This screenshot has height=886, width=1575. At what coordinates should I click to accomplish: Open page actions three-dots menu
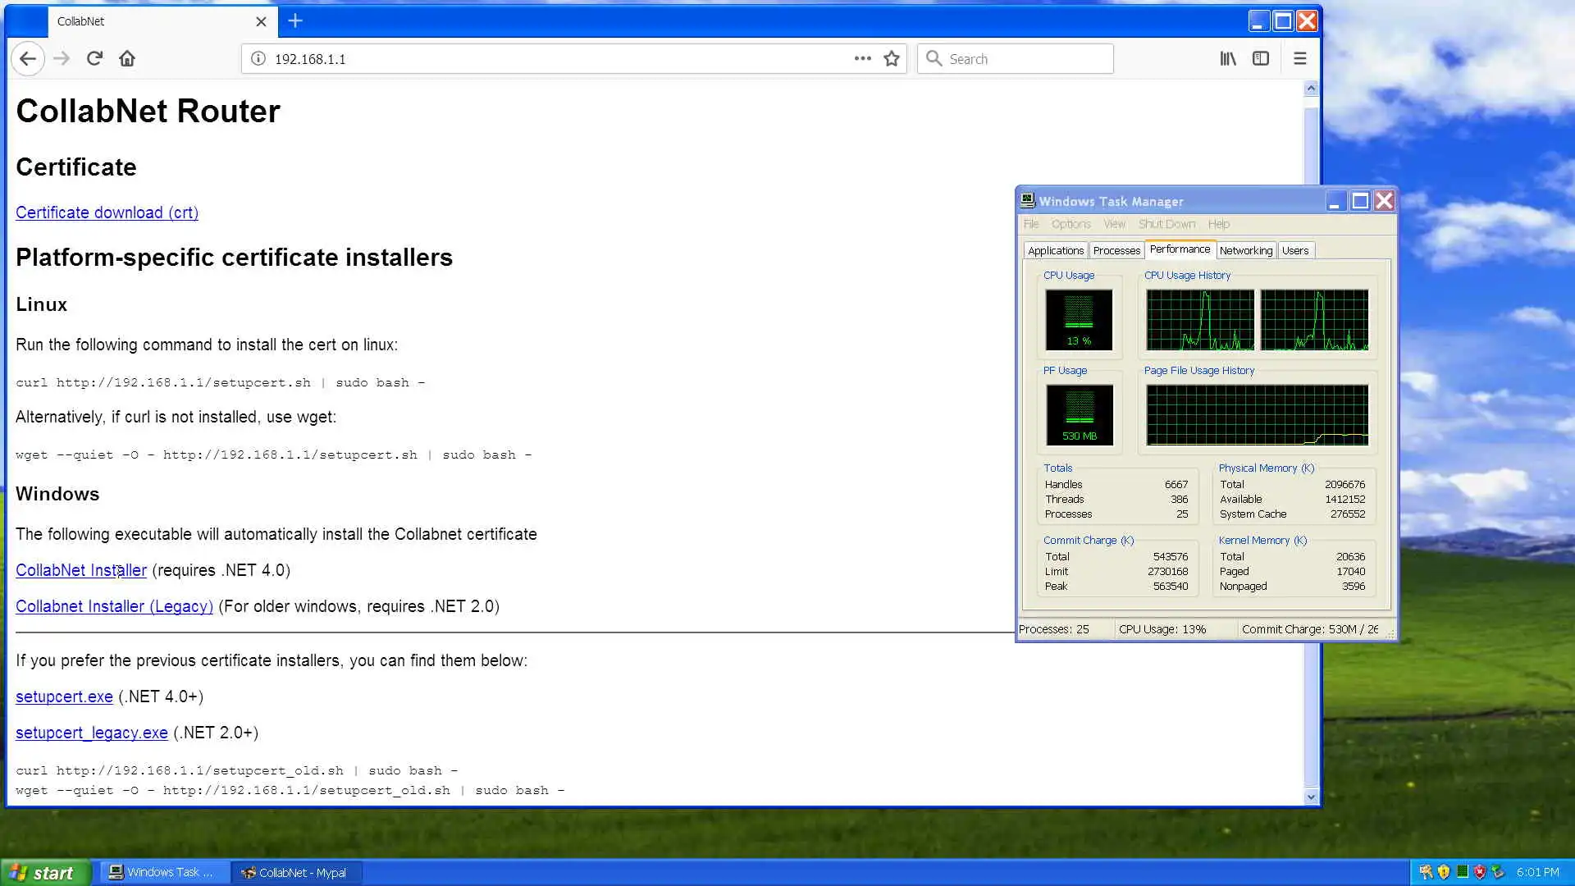pyautogui.click(x=862, y=58)
